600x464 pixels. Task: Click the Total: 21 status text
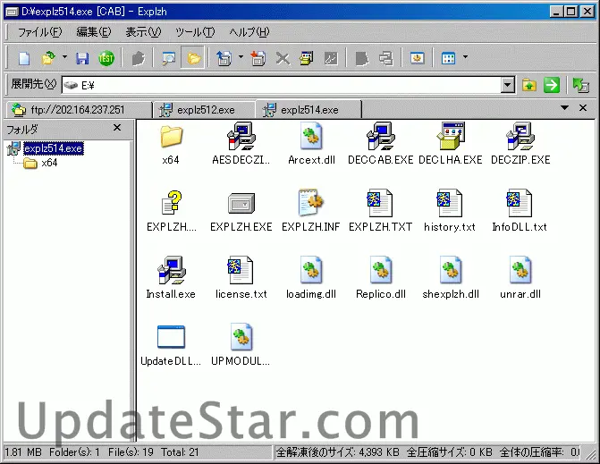point(180,452)
